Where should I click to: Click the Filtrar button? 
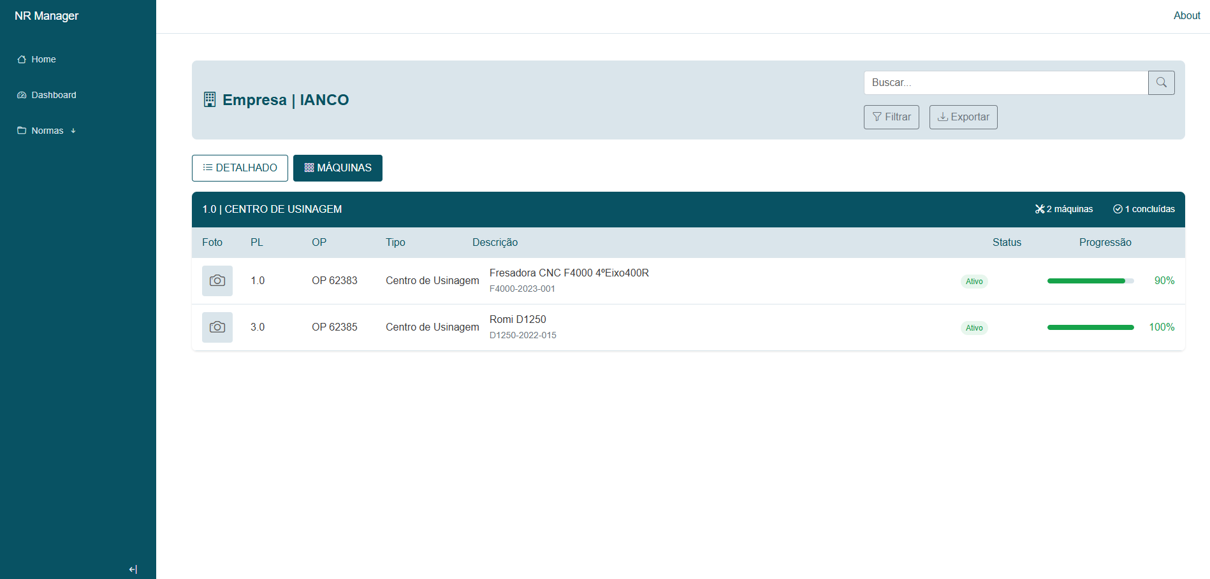[891, 117]
